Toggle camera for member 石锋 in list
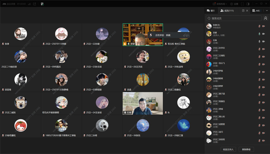270x154 pixels. click(264, 41)
